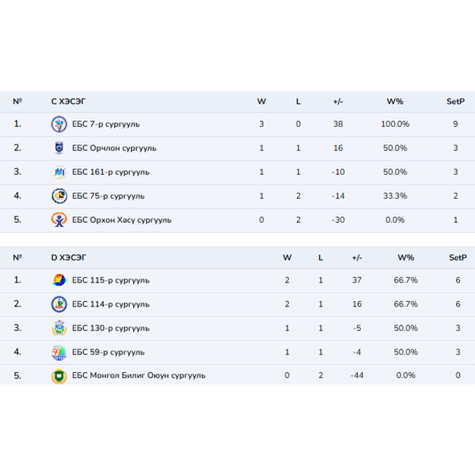Open the ЕБС 115-р сургууль team link
Screen dimensions: 475x475
[x=110, y=280]
